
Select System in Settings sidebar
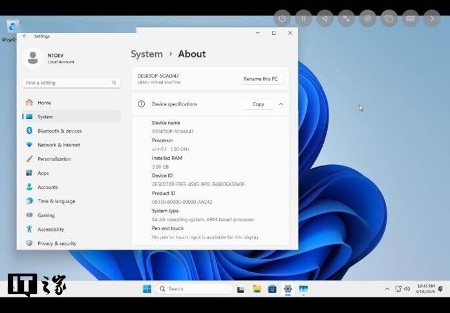[71, 116]
